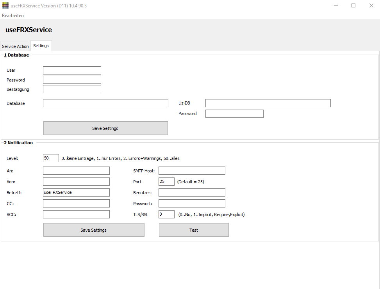Close the useFRXService window

point(371,5)
